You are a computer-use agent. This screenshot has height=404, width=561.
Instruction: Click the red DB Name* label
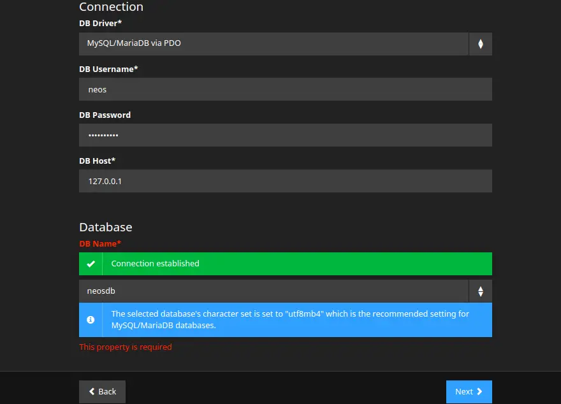pos(100,244)
